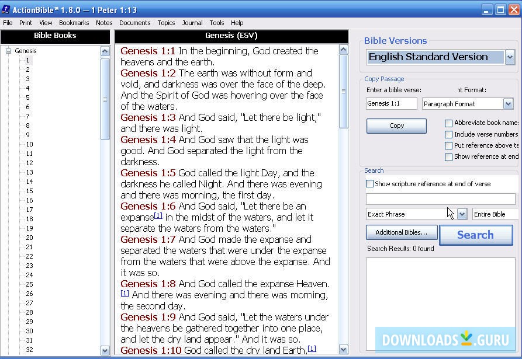The height and width of the screenshot is (359, 522).
Task: Click the Bible Books scrollbar thumb
Action: [105, 99]
